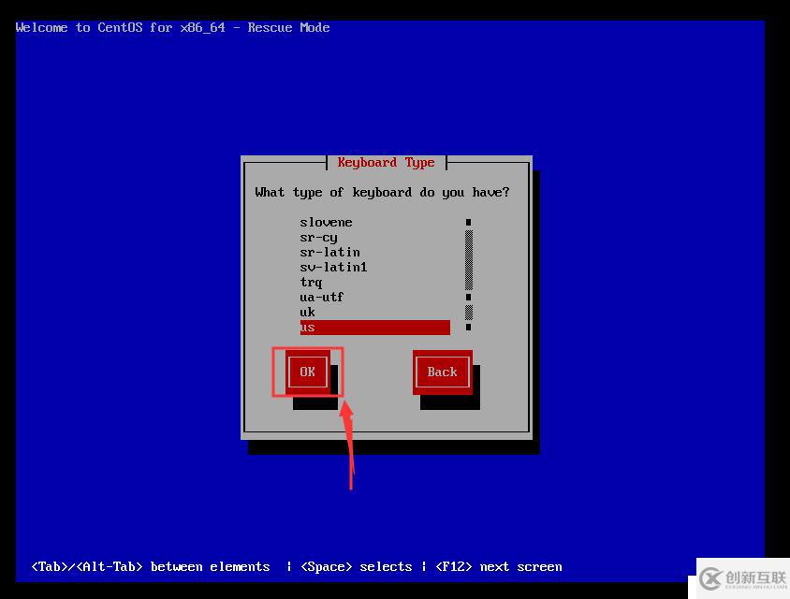This screenshot has height=599, width=790.
Task: Go back using the Back button
Action: pyautogui.click(x=443, y=372)
